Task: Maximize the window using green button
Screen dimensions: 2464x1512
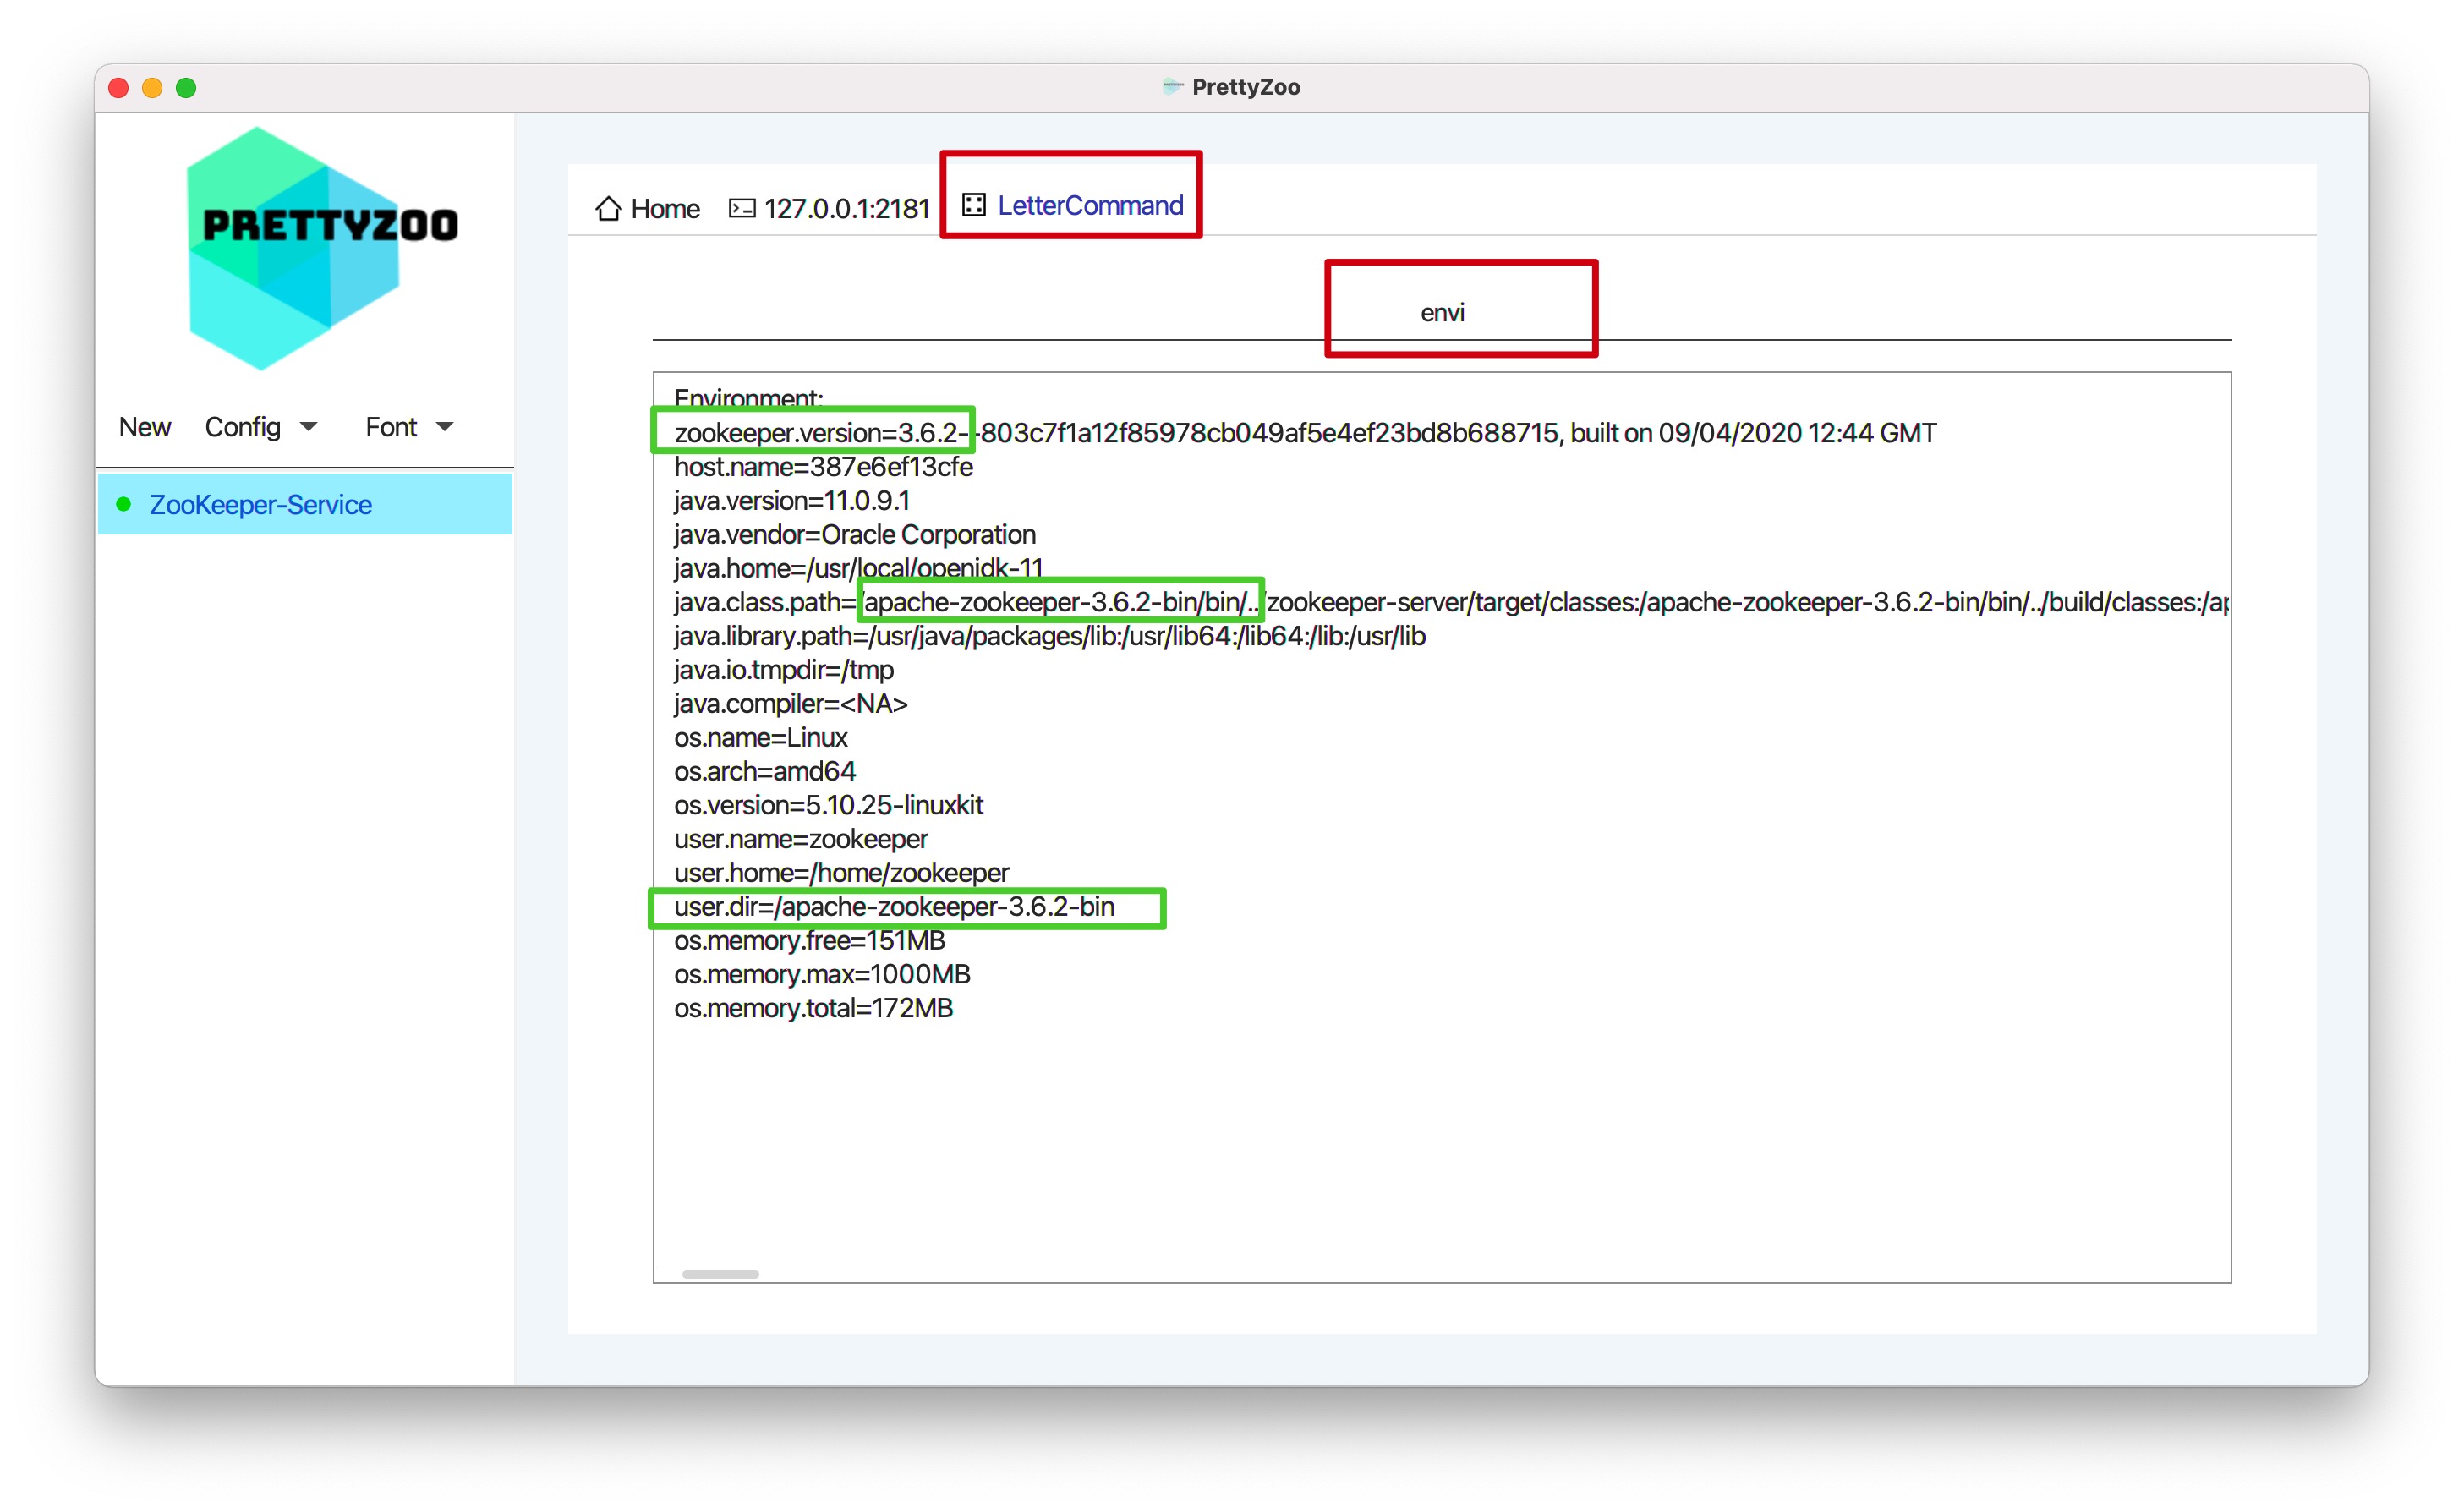Action: 186,88
